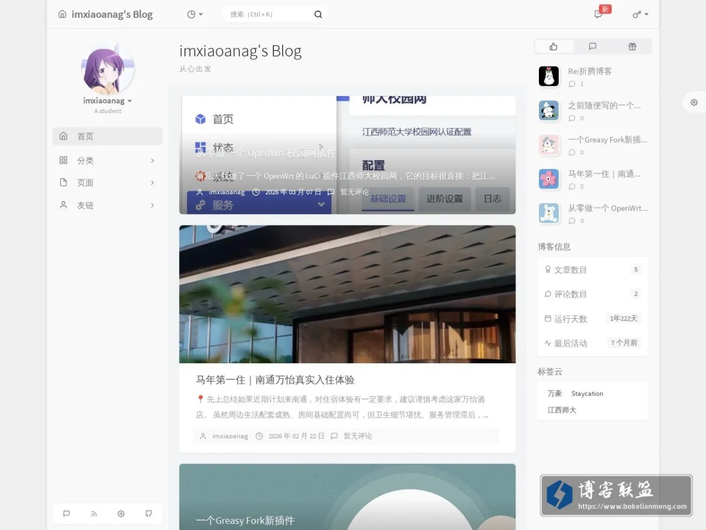Open the GitHub icon in sidebar footer
Screen dimensions: 706x530
(148, 514)
